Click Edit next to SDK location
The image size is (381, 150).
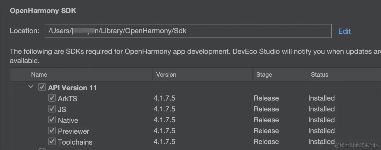pyautogui.click(x=344, y=31)
